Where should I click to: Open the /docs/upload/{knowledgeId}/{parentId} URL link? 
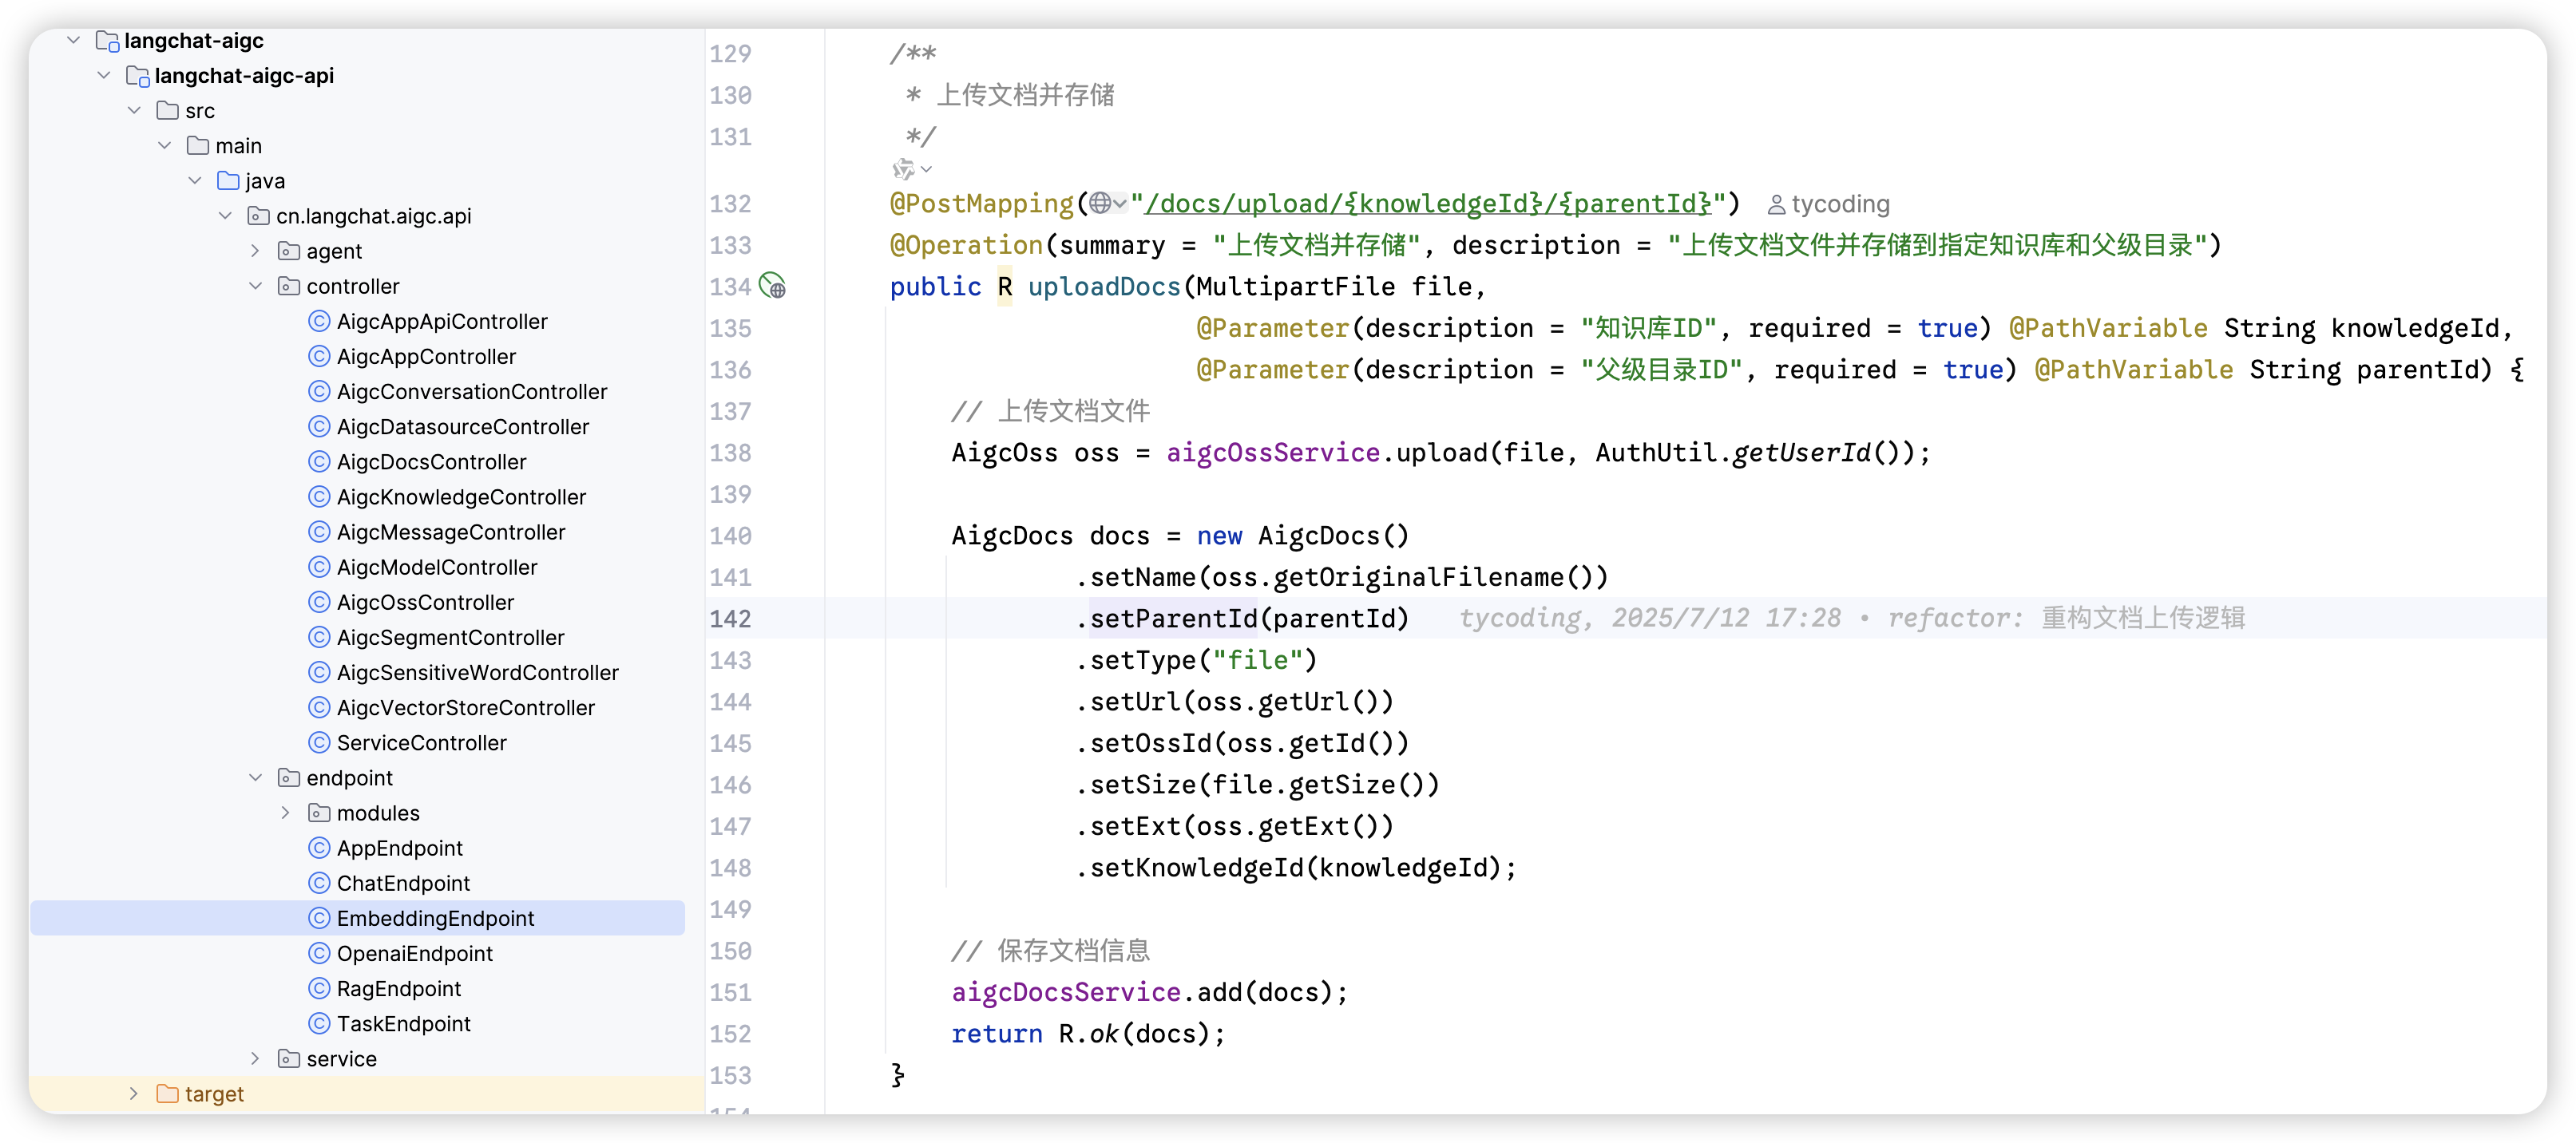1428,204
